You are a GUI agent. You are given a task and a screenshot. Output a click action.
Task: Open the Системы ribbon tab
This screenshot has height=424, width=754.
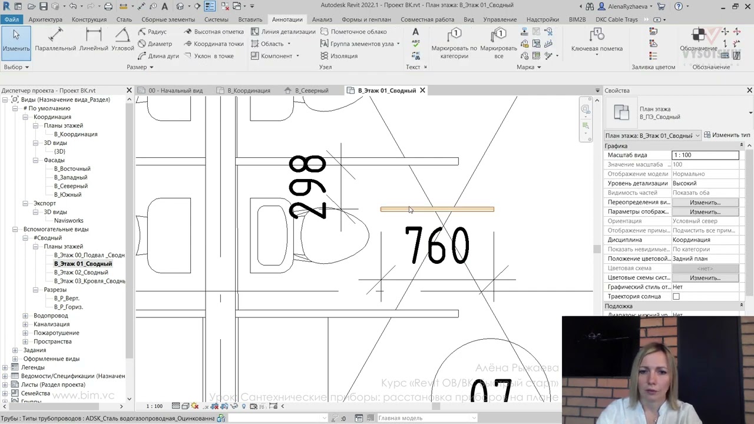[x=216, y=19]
